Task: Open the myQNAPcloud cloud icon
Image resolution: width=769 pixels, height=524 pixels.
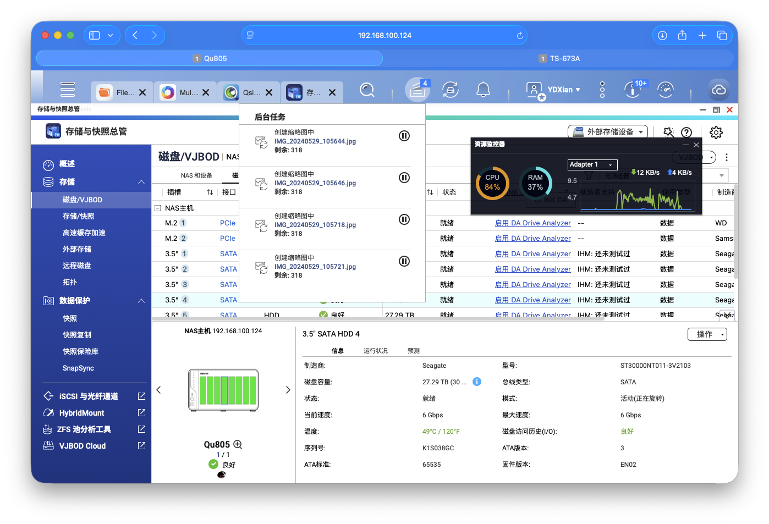Action: pyautogui.click(x=719, y=90)
